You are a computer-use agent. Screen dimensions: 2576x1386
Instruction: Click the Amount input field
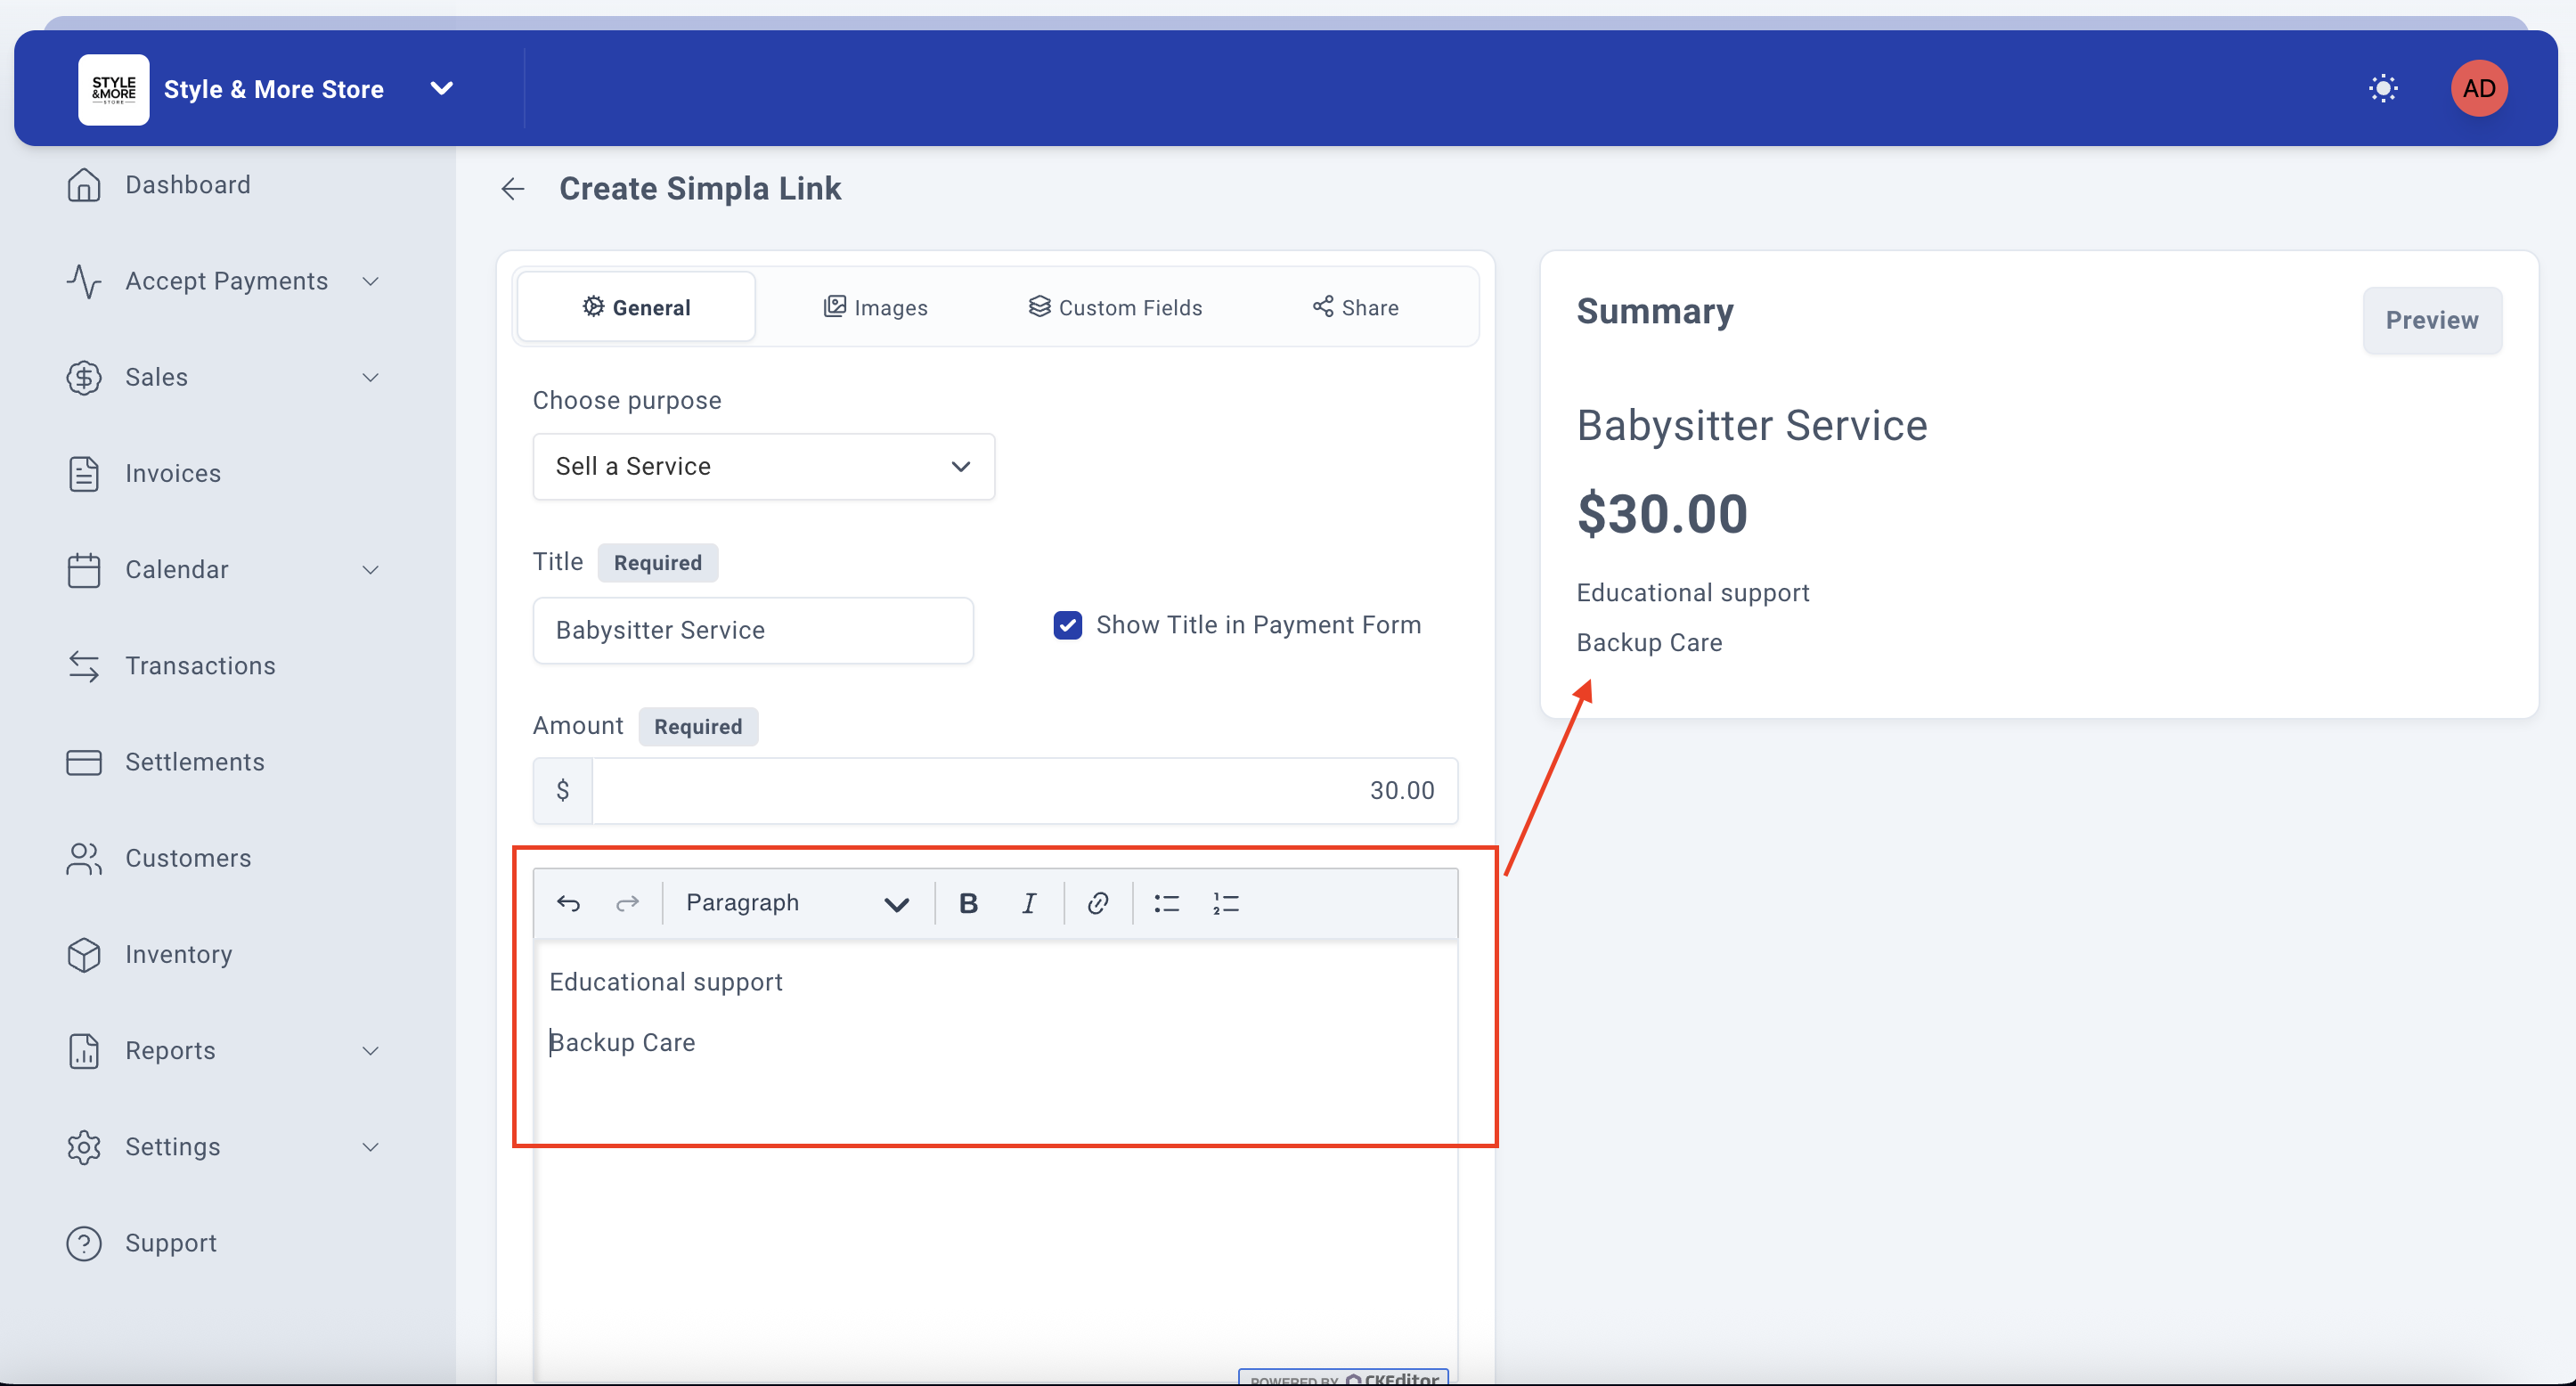1023,790
